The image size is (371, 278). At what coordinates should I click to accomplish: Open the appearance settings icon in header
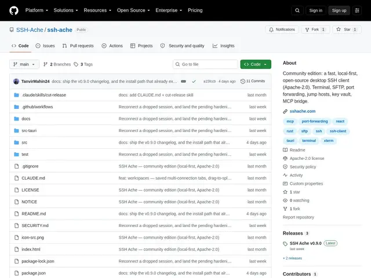[357, 10]
